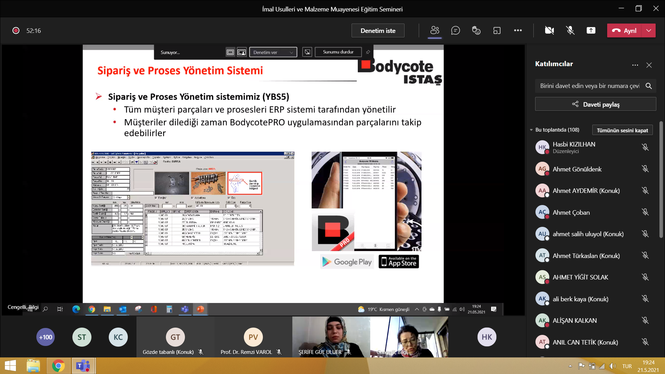
Task: Click Tümünün sesini kapat button
Action: [622, 130]
